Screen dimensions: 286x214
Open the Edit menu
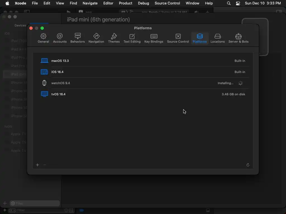(47, 3)
